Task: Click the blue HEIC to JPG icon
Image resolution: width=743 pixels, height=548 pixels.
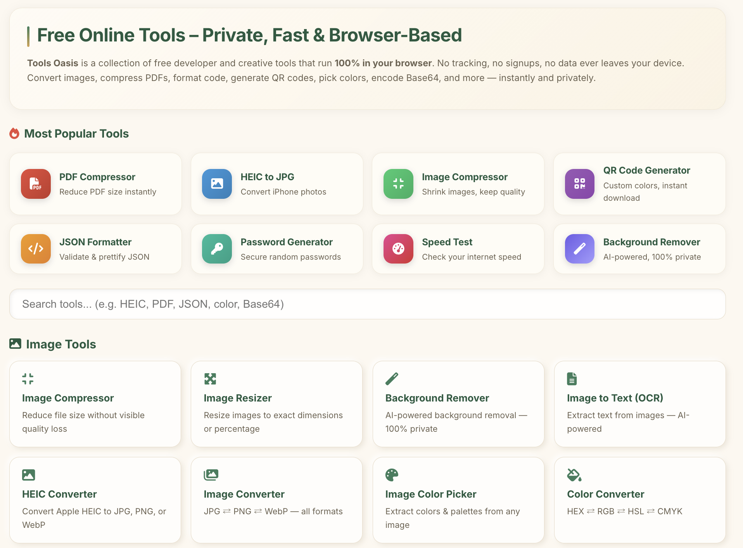Action: (217, 184)
